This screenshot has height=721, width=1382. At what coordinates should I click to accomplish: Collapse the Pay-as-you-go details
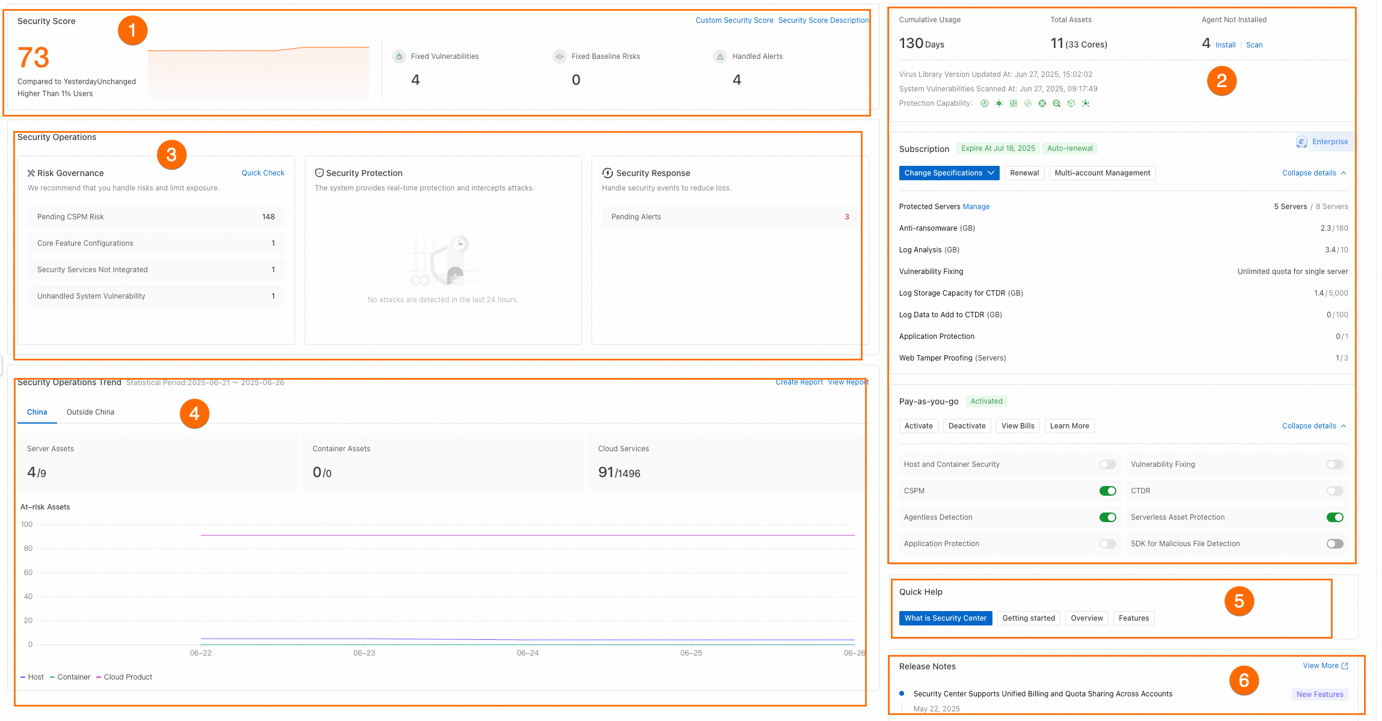pyautogui.click(x=1314, y=426)
